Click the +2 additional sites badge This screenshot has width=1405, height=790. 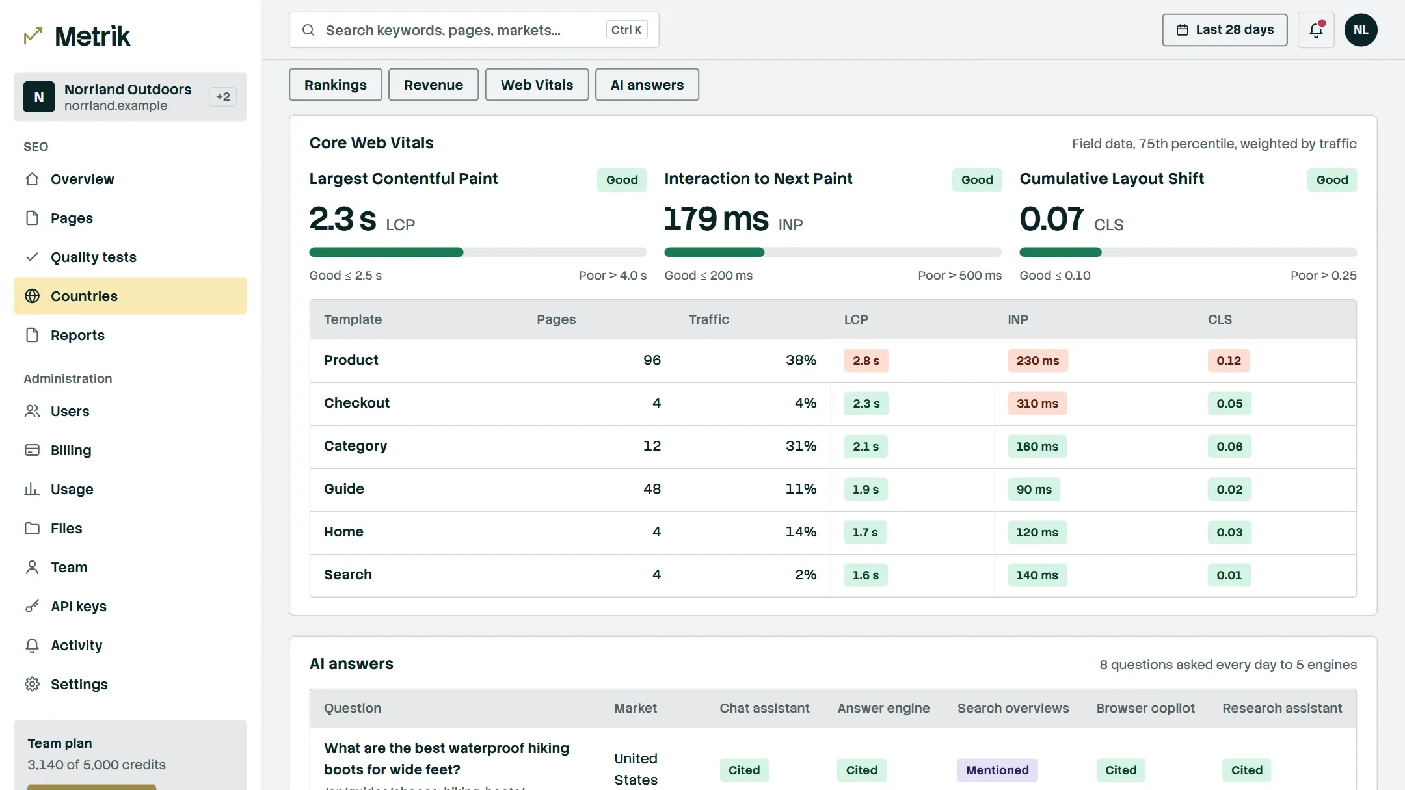click(223, 97)
